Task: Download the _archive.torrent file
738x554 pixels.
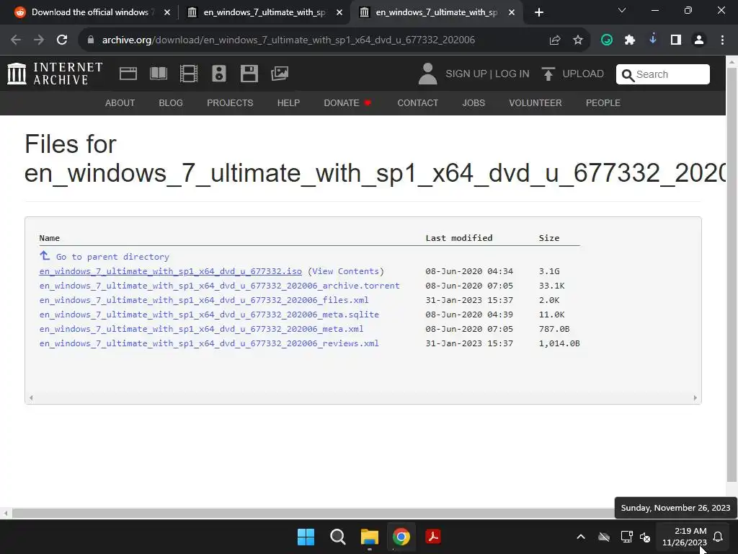Action: pos(219,286)
